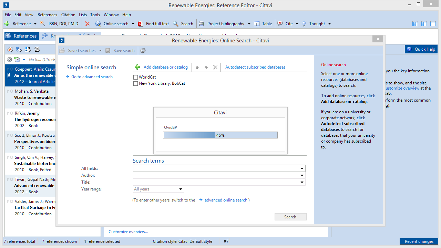Viewport: 441px width, 248px height.
Task: Click the red X delete icon in toolbar
Action: [88, 24]
